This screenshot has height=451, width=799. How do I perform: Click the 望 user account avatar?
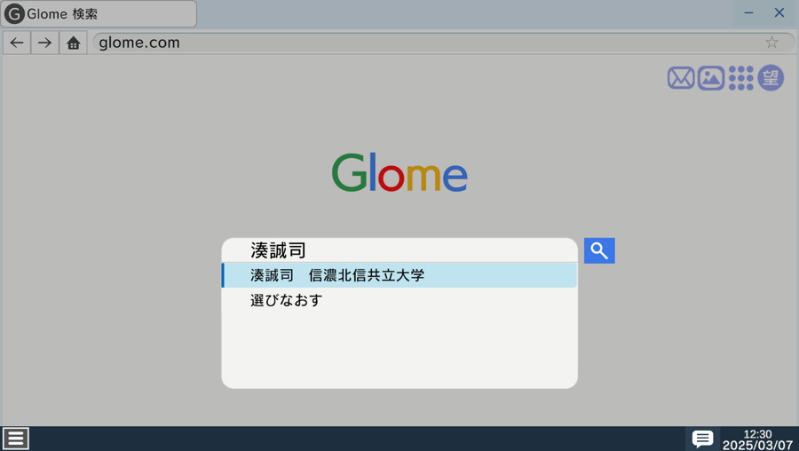(x=771, y=78)
